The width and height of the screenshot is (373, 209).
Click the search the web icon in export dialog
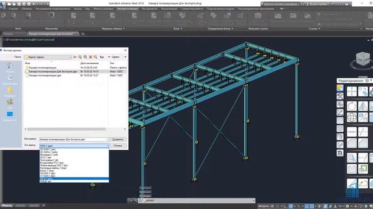click(x=85, y=57)
